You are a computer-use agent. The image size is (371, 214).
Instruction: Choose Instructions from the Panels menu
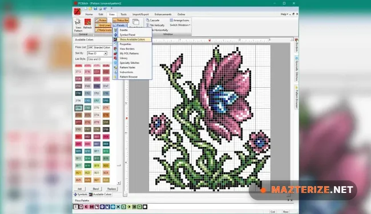point(132,72)
